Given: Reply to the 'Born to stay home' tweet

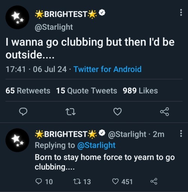Looking at the screenshot, I should coord(44,181).
